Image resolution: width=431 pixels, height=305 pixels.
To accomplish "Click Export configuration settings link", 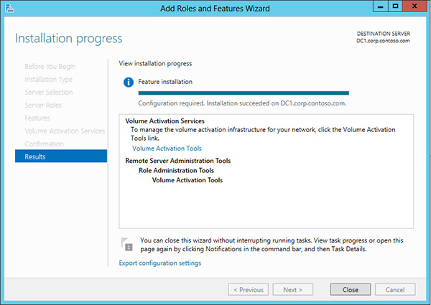I will click(x=159, y=263).
